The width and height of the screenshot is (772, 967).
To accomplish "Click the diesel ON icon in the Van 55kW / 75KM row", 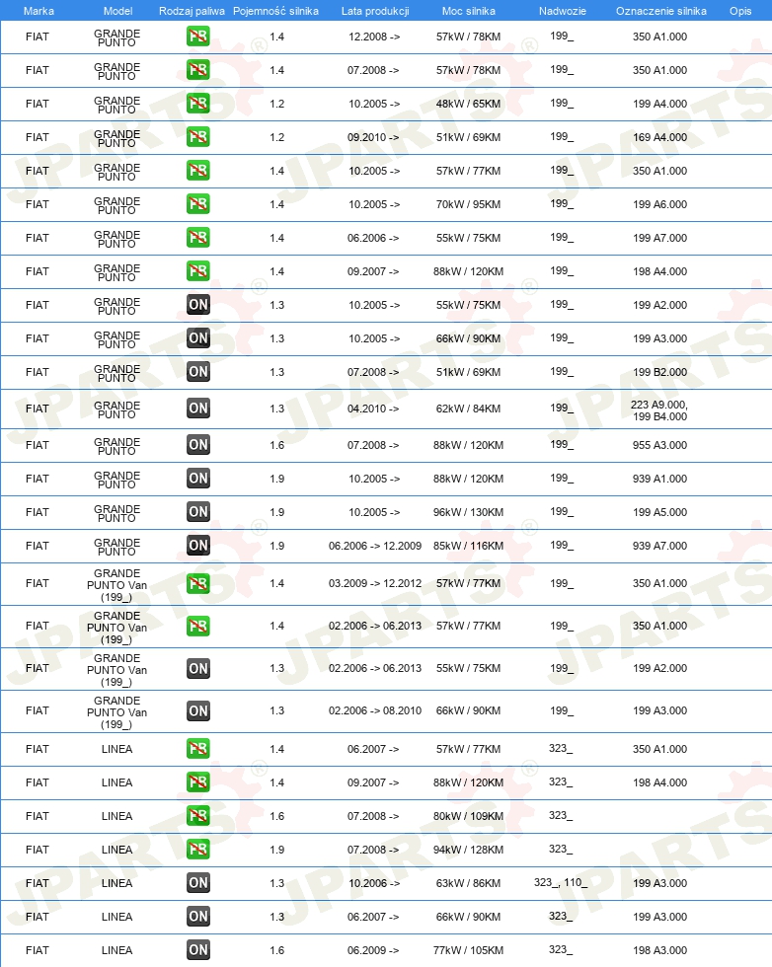I will 198,669.
